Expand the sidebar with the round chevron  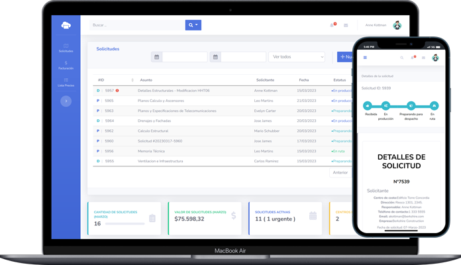(66, 101)
